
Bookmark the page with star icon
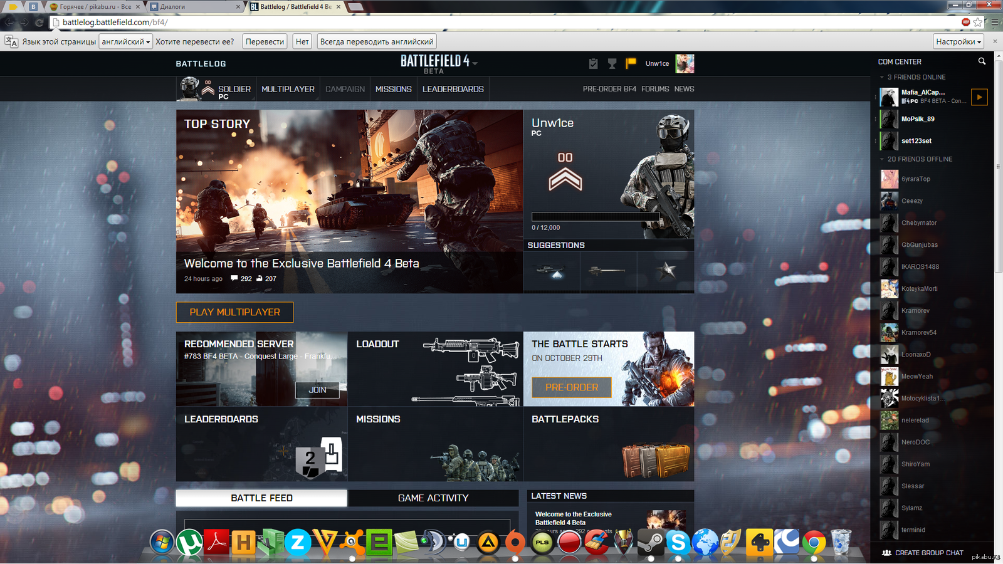coord(978,23)
